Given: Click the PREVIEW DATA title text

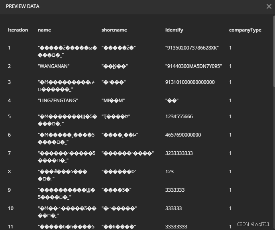Looking at the screenshot, I should click(23, 6).
